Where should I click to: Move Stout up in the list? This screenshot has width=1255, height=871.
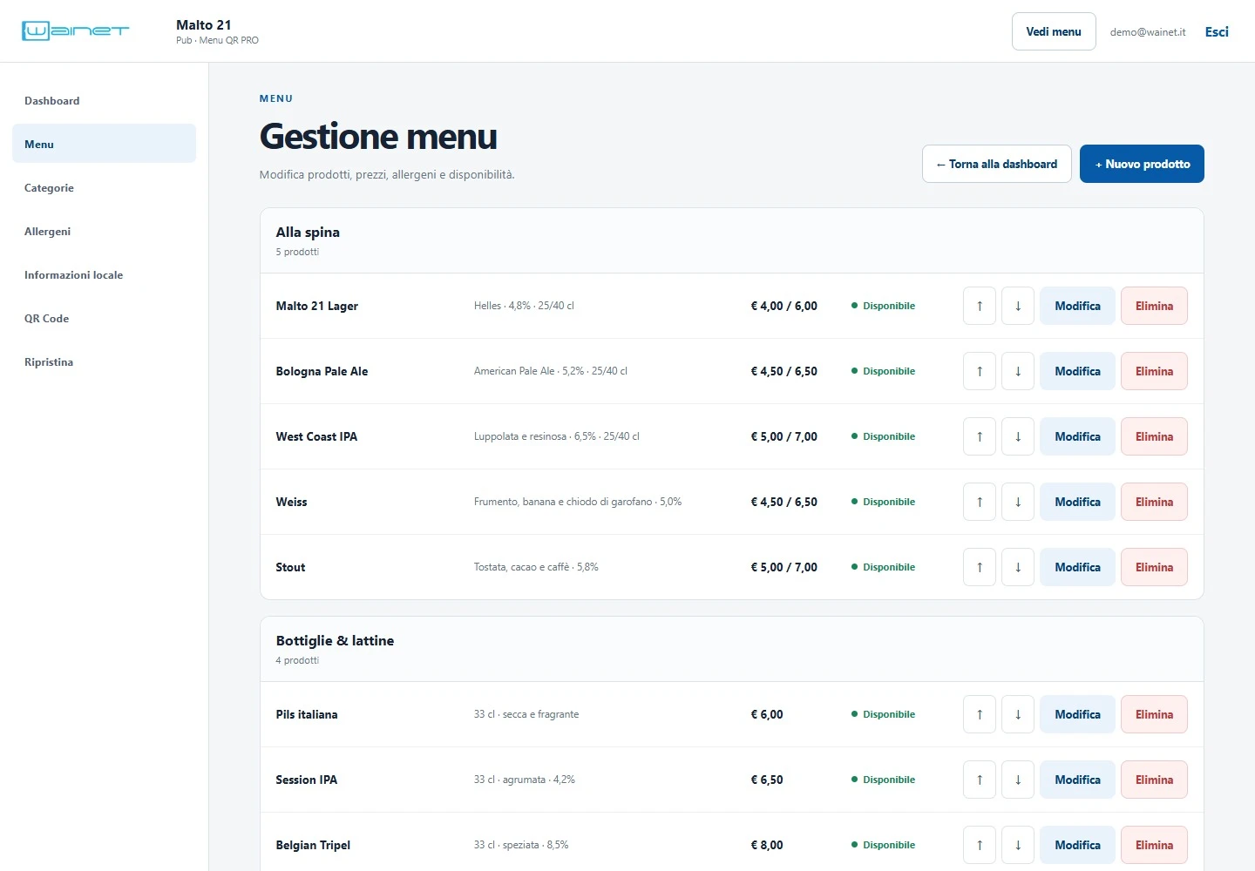click(980, 567)
